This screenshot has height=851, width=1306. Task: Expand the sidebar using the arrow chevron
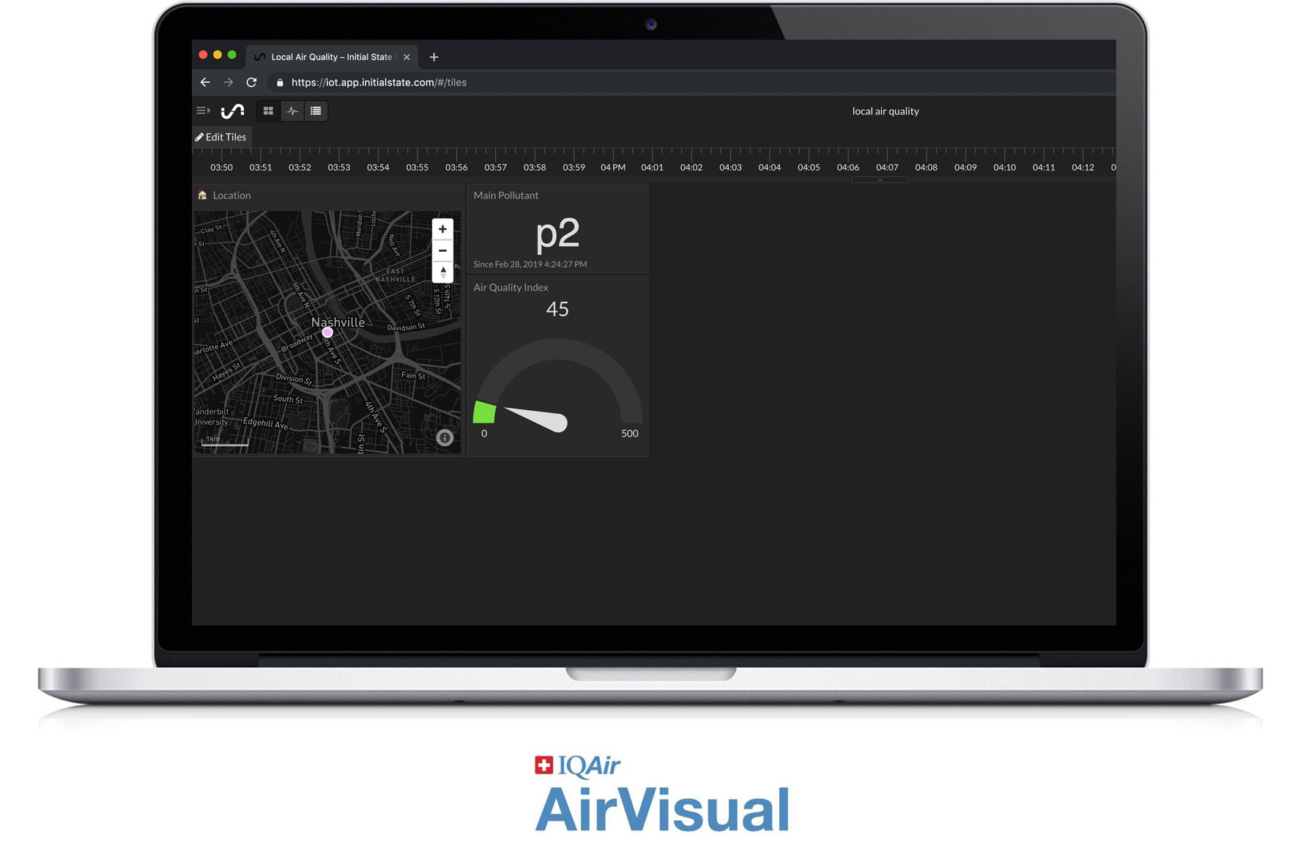click(x=207, y=111)
